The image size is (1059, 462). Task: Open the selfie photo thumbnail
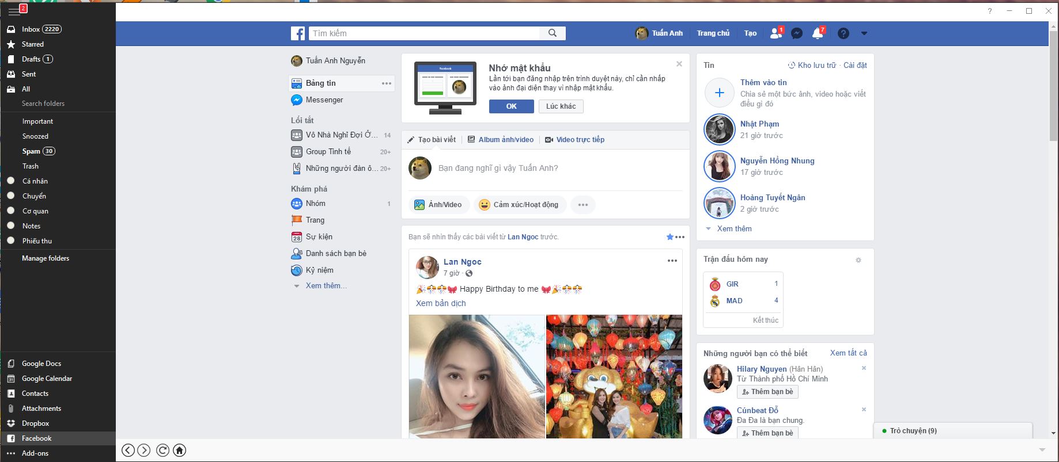[x=477, y=376]
